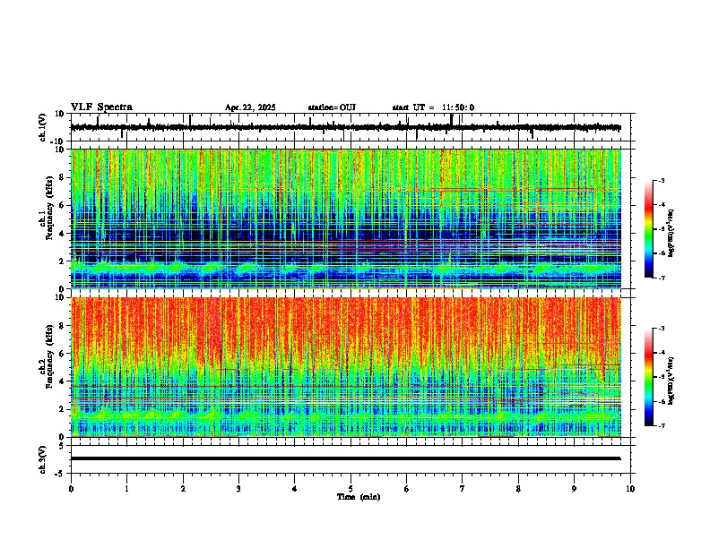The width and height of the screenshot is (710, 548).
Task: Click time axis tick label '6'
Action: coord(407,489)
